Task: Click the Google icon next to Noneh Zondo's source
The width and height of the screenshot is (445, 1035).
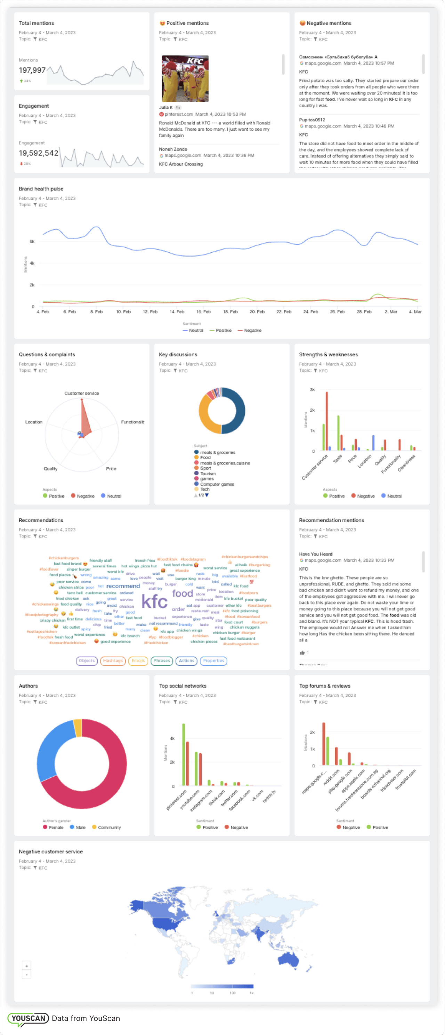Action: click(161, 156)
